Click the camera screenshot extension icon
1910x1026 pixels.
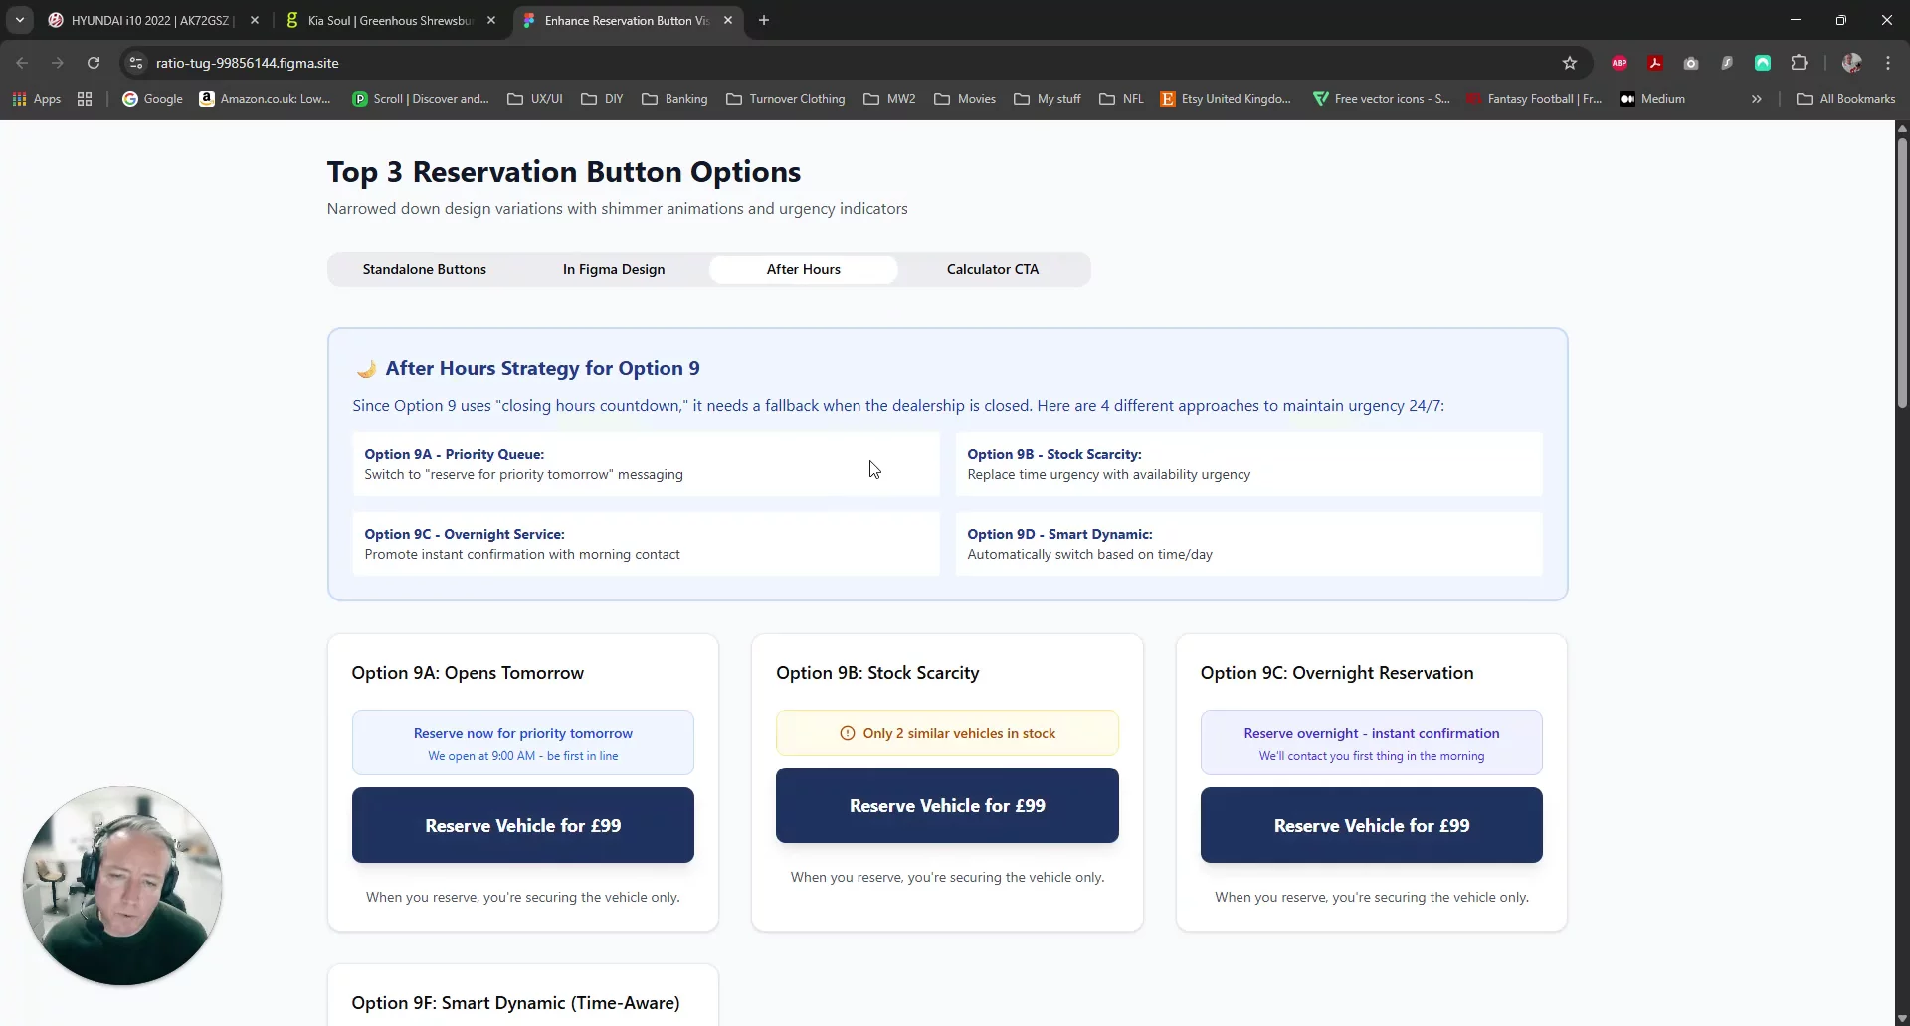[x=1692, y=62]
